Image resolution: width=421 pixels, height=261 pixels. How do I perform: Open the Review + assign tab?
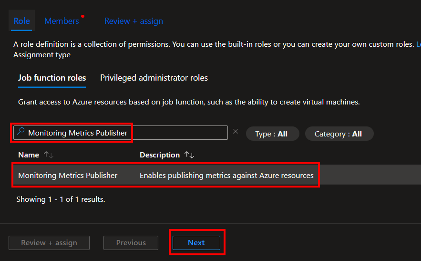(x=133, y=21)
